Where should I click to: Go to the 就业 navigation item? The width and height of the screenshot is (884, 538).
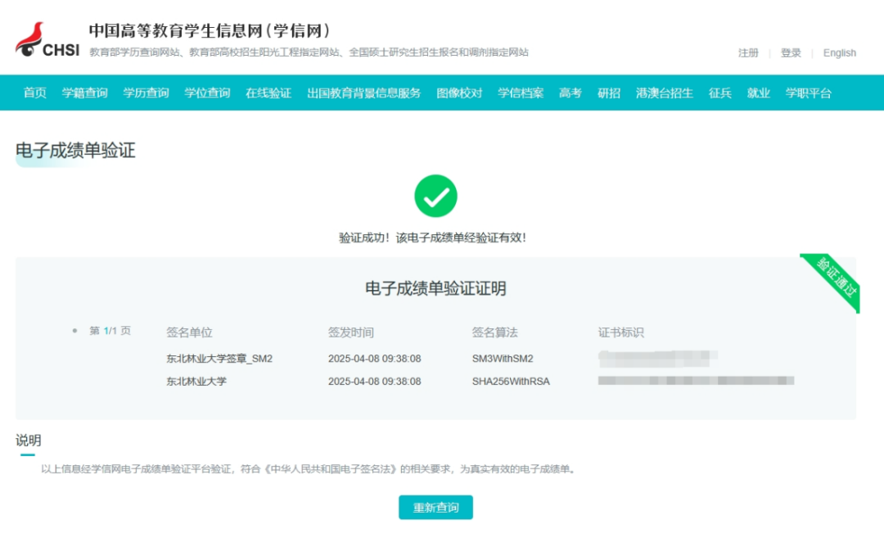coord(759,93)
